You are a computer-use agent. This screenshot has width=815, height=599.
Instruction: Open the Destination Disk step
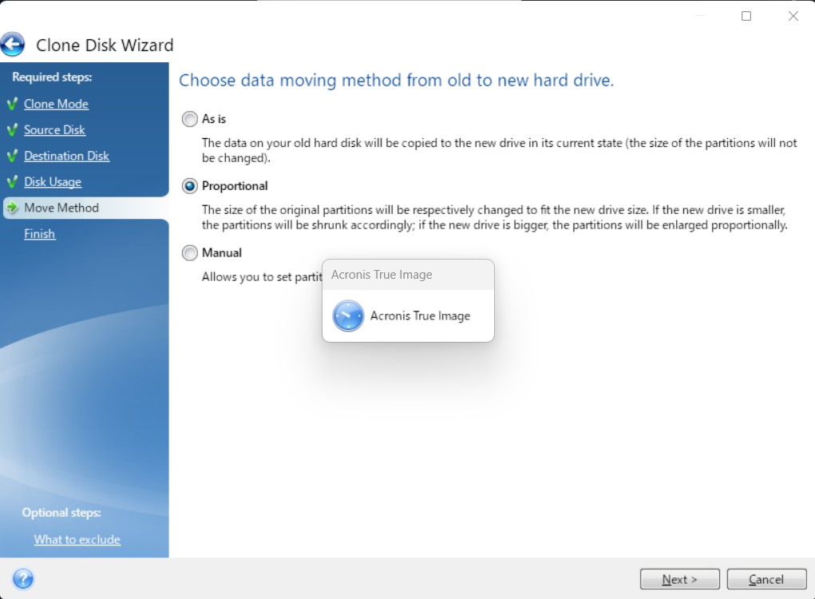[66, 156]
